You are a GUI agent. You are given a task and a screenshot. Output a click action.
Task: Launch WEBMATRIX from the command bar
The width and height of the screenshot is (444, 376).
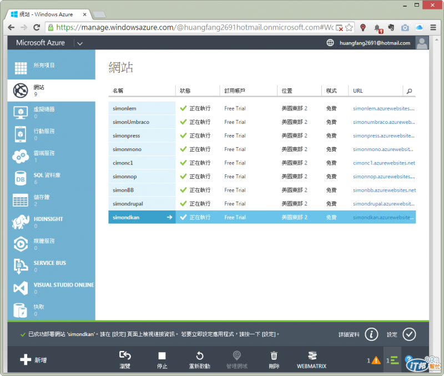[x=312, y=359]
